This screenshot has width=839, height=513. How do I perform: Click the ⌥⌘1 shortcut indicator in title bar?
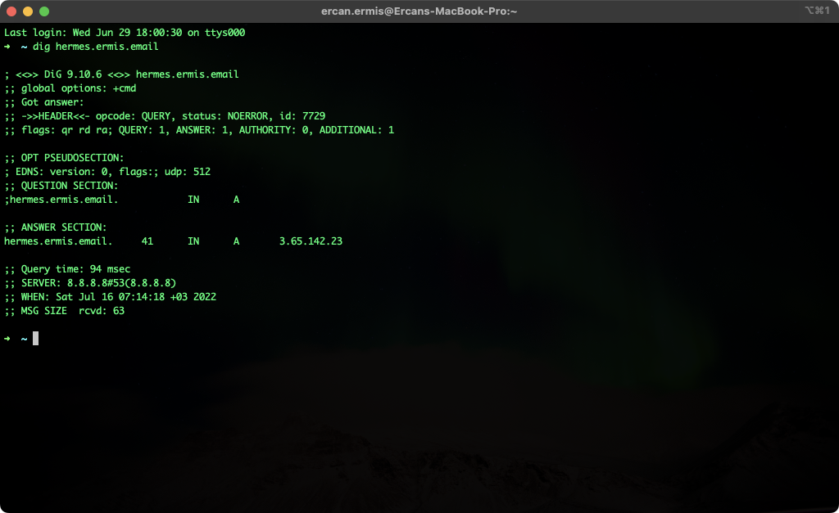pos(817,10)
